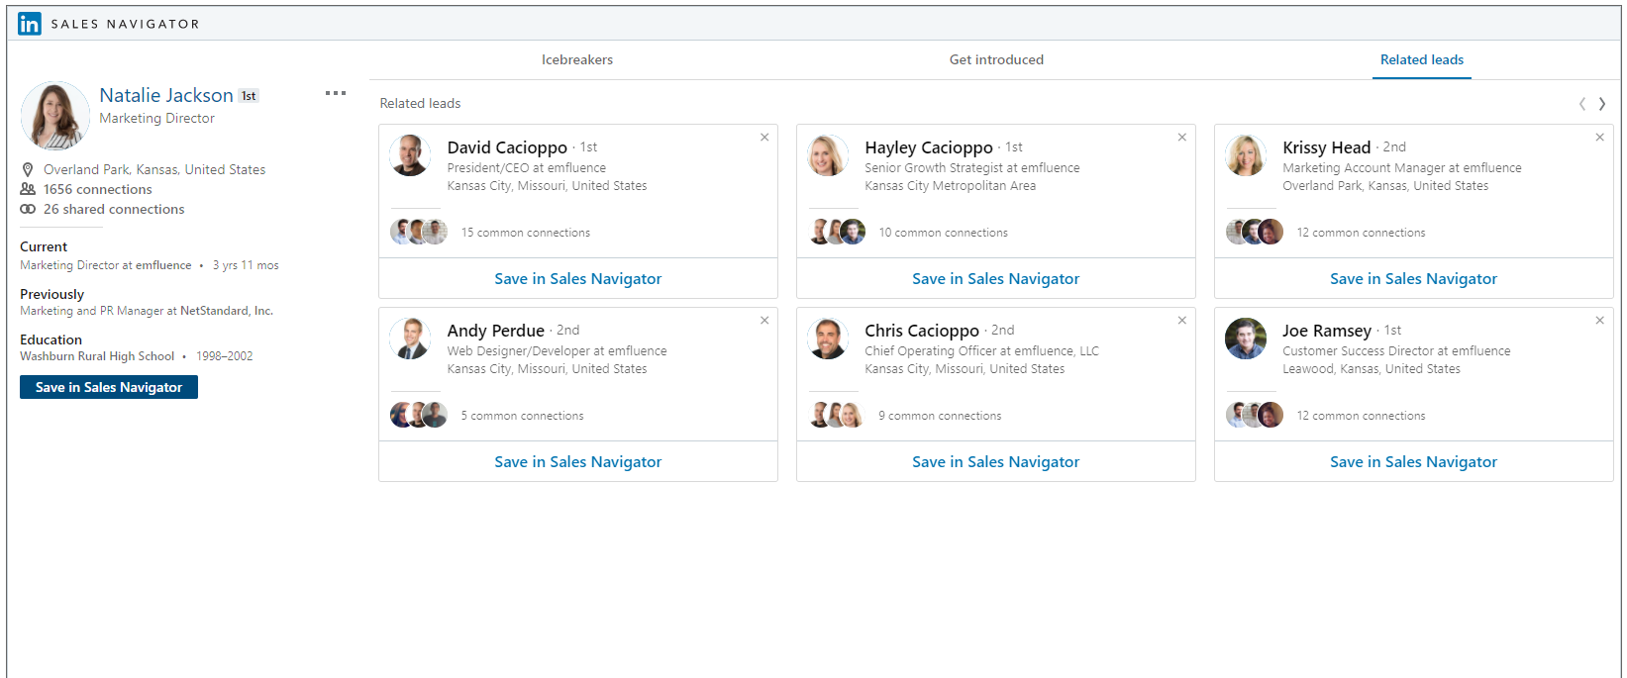
Task: Switch to the Get introduced tab
Action: pos(996,59)
